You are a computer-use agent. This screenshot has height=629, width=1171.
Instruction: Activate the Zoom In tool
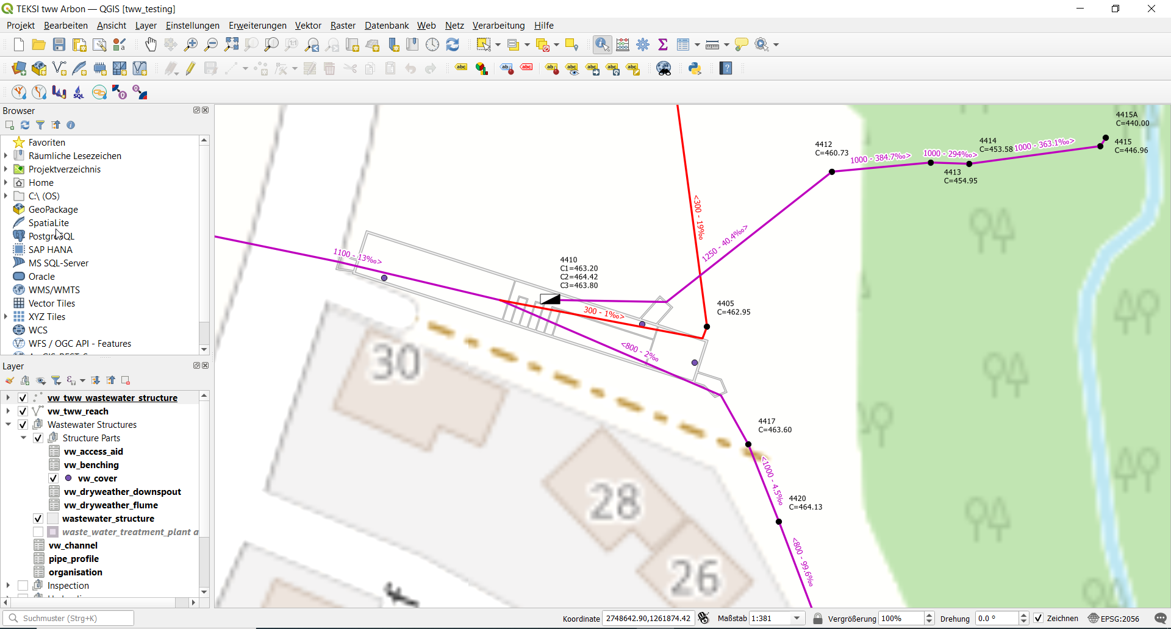pos(191,44)
